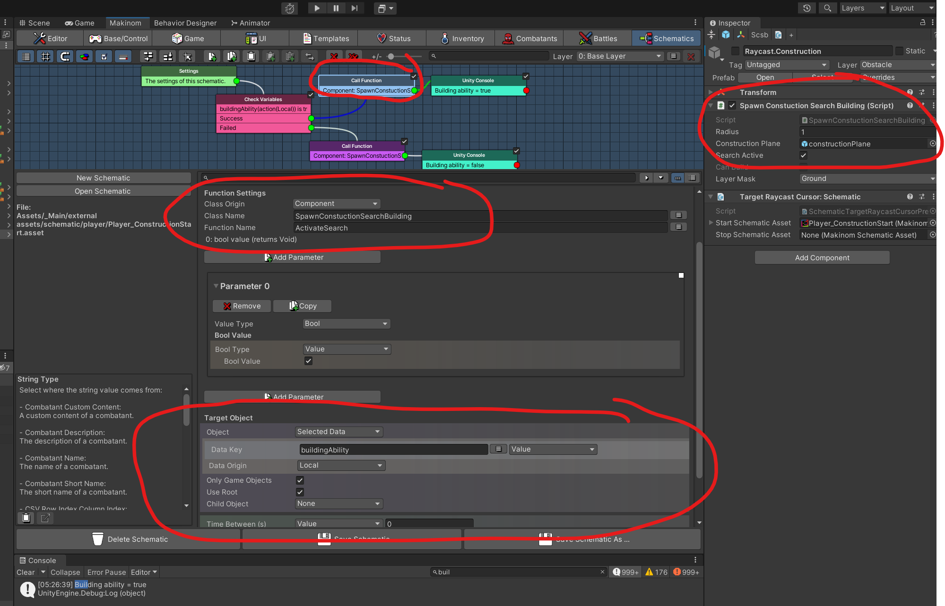Open the global search magnifier icon
The height and width of the screenshot is (606, 945).
pos(827,8)
